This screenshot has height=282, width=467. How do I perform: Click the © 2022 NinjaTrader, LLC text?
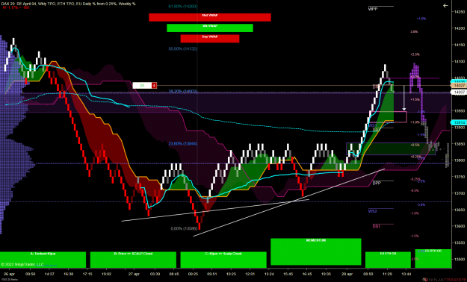pos(22,264)
